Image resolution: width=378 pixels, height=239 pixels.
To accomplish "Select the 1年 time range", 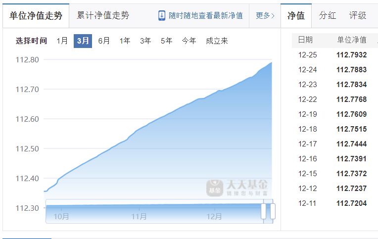I will (125, 41).
